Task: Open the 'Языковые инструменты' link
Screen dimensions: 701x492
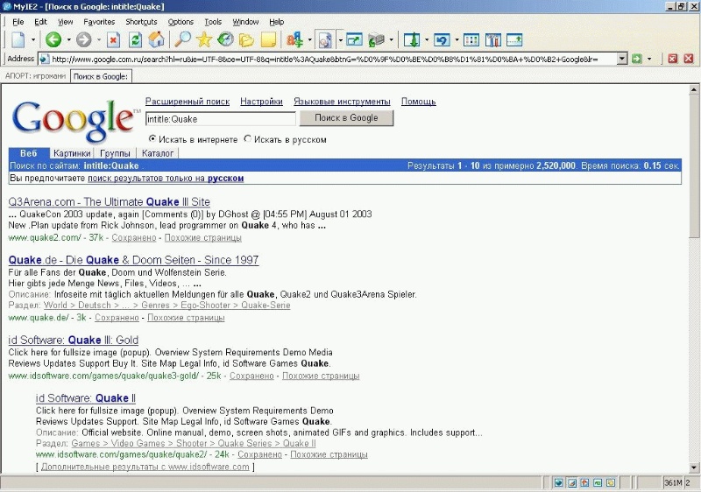Action: pyautogui.click(x=342, y=102)
